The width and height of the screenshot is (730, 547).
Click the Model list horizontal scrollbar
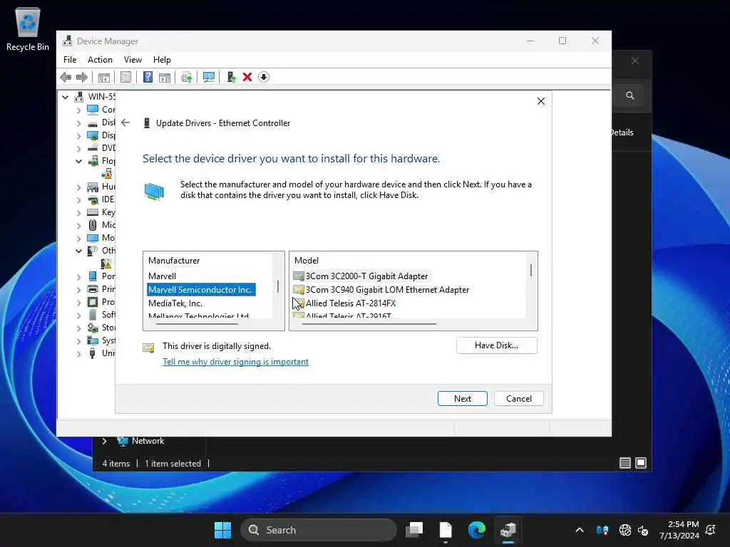[x=369, y=323]
